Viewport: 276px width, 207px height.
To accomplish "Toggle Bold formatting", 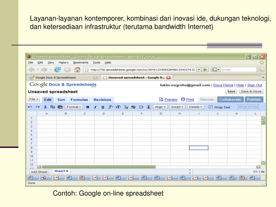I will [88, 107].
